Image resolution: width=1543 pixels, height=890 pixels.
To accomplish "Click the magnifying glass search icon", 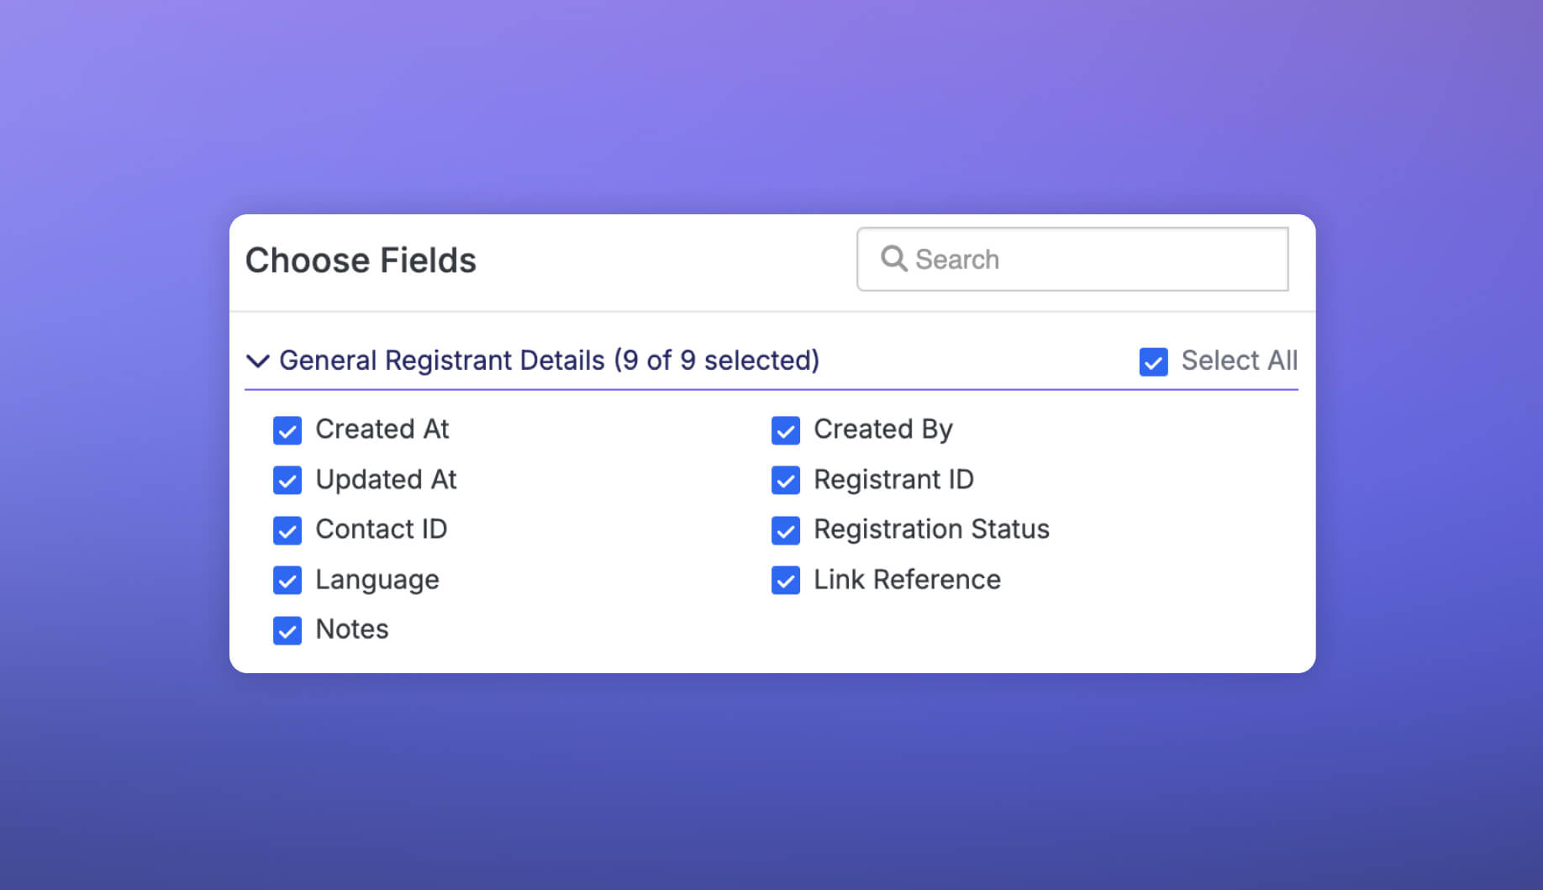I will coord(893,259).
